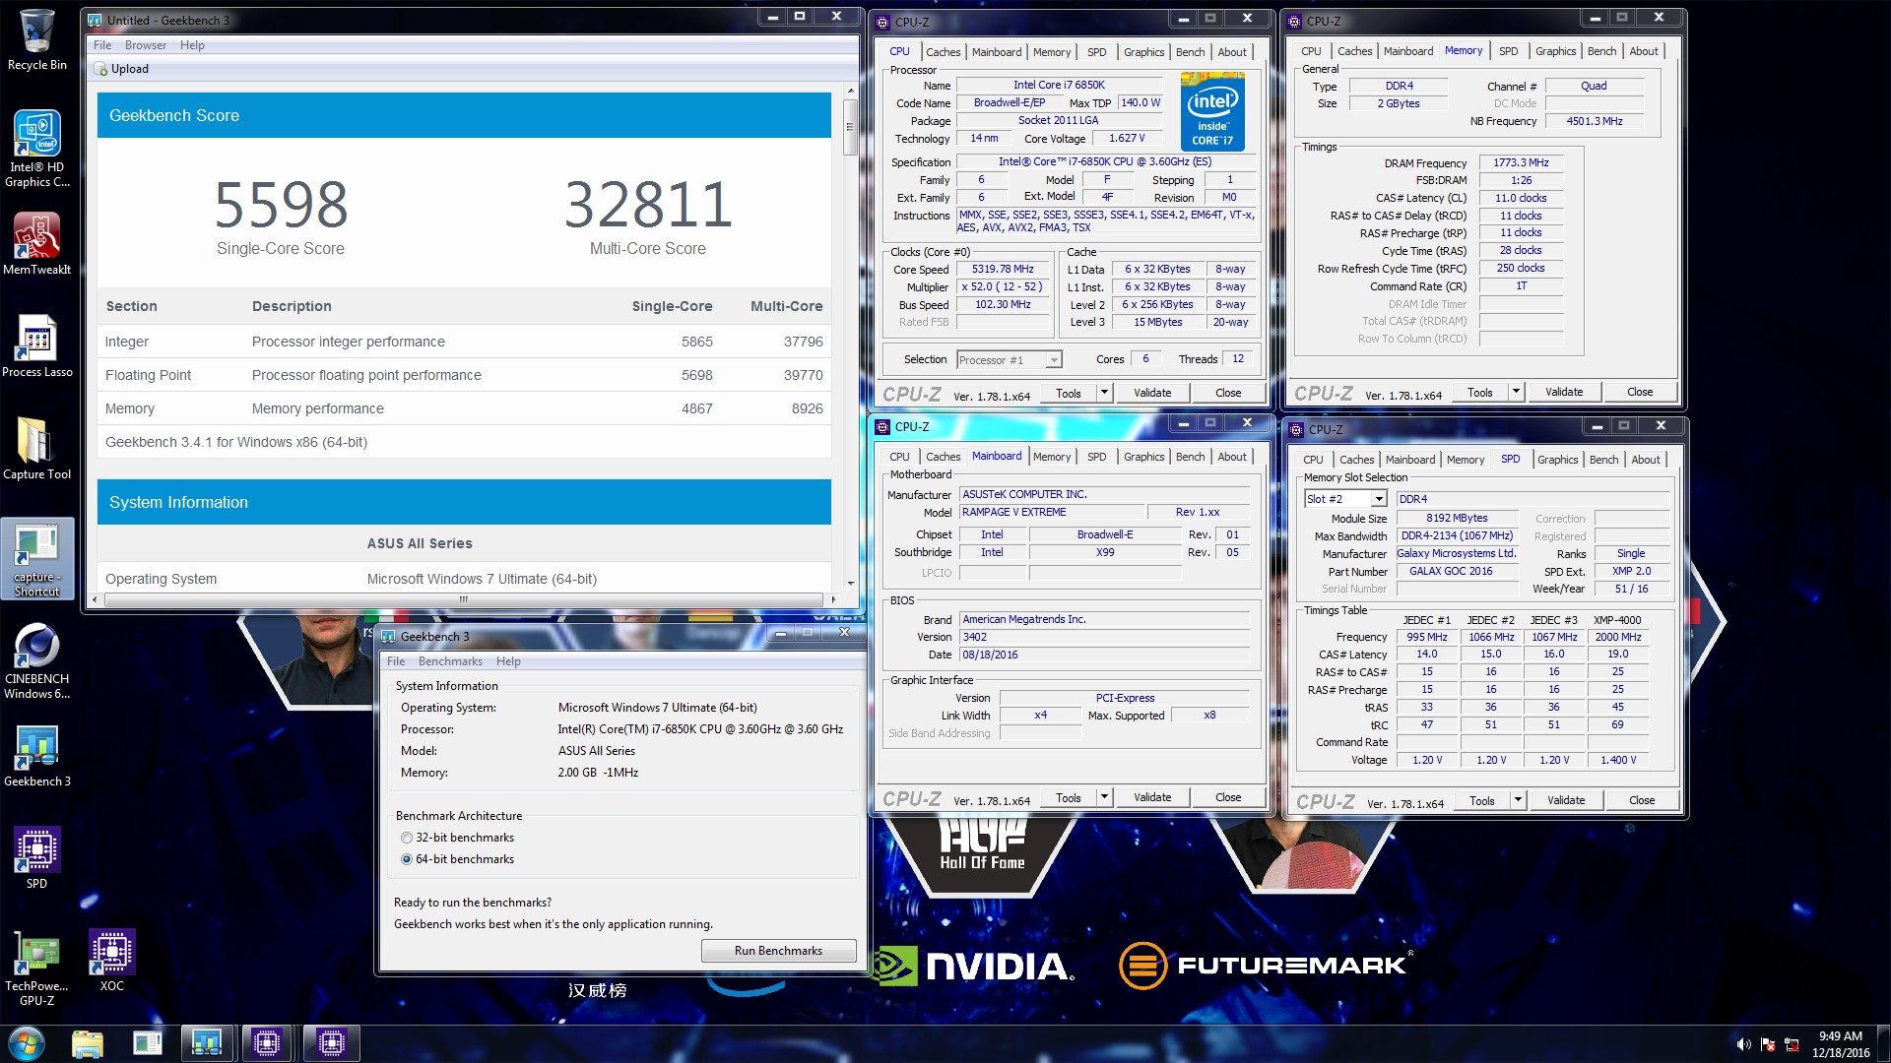Click the Action Center flag tray icon
Viewport: 1891px width, 1063px height.
(x=1768, y=1044)
